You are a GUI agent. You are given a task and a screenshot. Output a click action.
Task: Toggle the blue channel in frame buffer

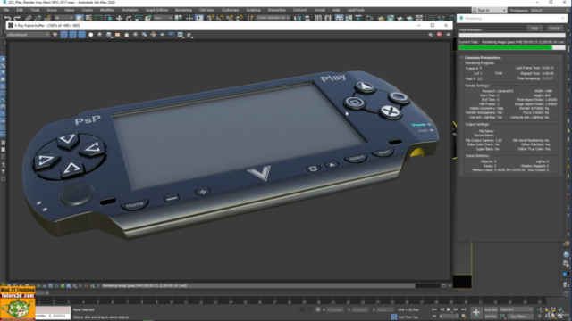pyautogui.click(x=81, y=35)
